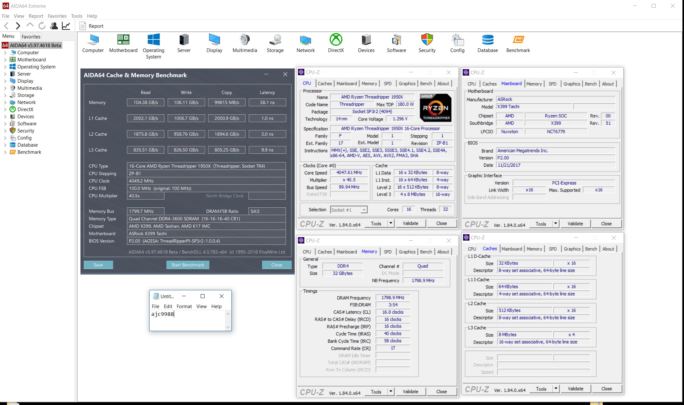Open the Network category icon
The width and height of the screenshot is (684, 405).
coord(305,43)
